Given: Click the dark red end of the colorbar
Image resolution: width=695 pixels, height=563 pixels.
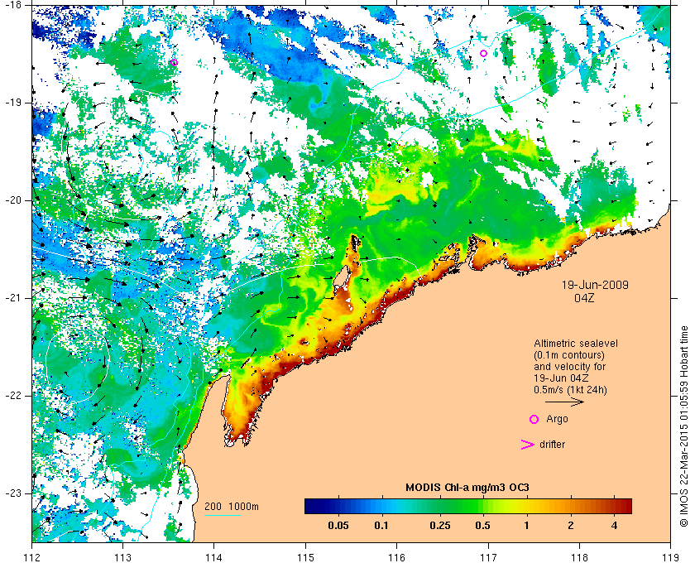Looking at the screenshot, I should (625, 506).
